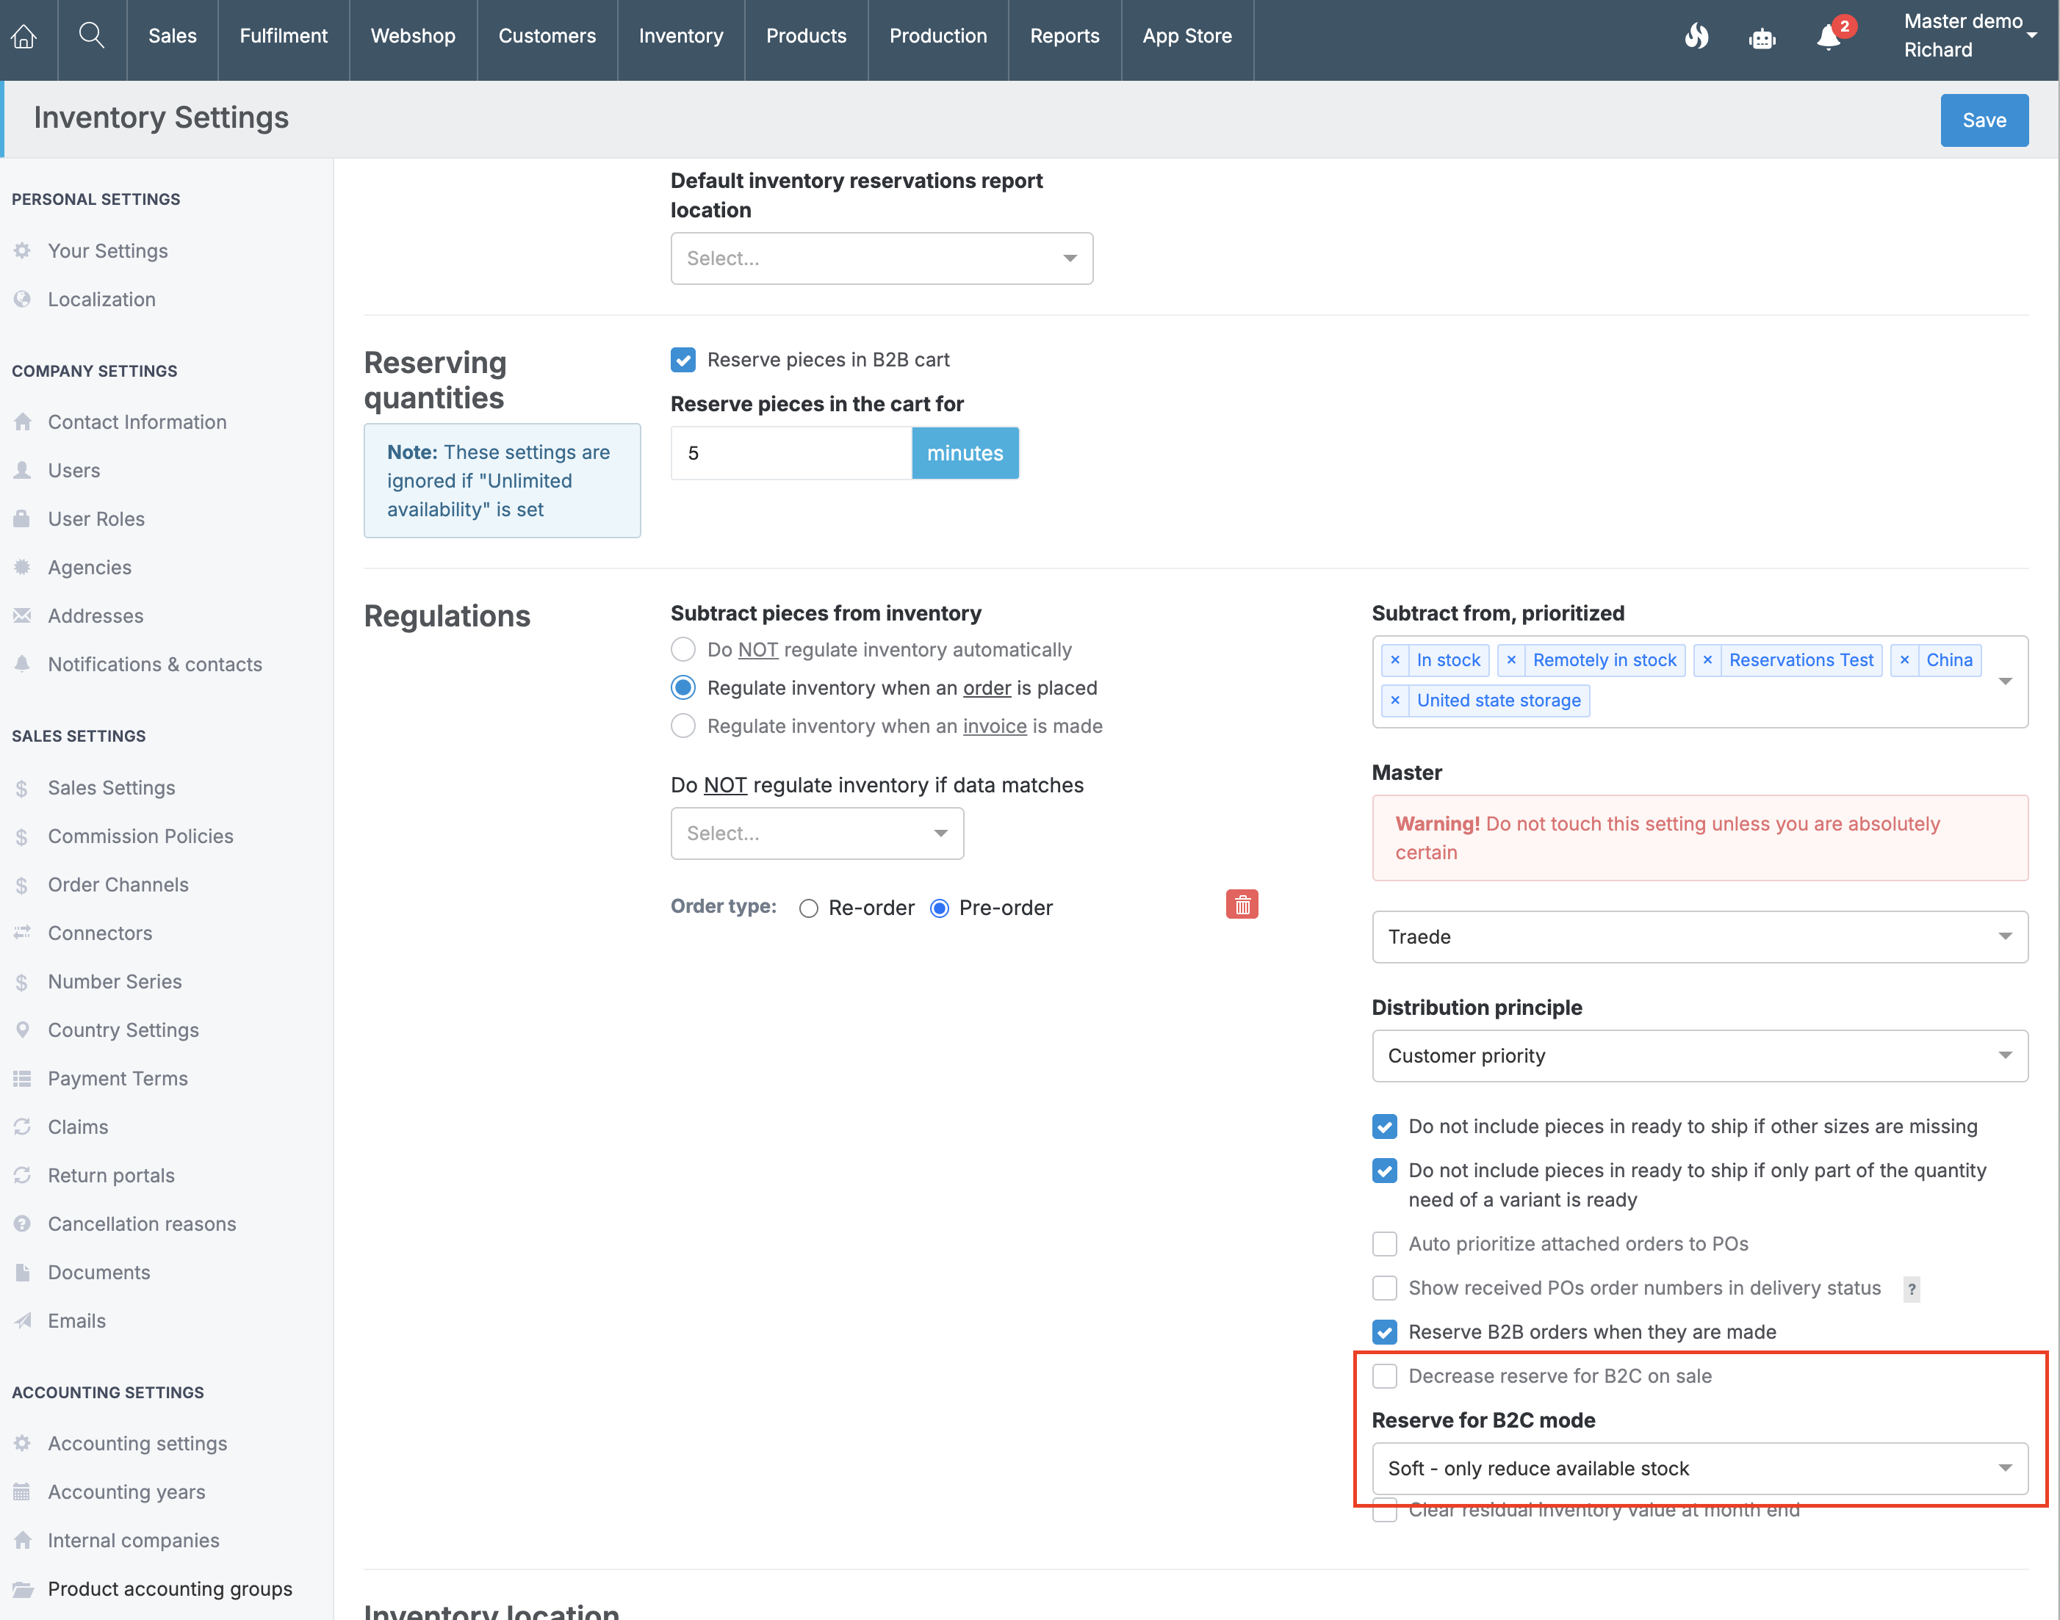Open the Fulfilment menu

point(284,36)
